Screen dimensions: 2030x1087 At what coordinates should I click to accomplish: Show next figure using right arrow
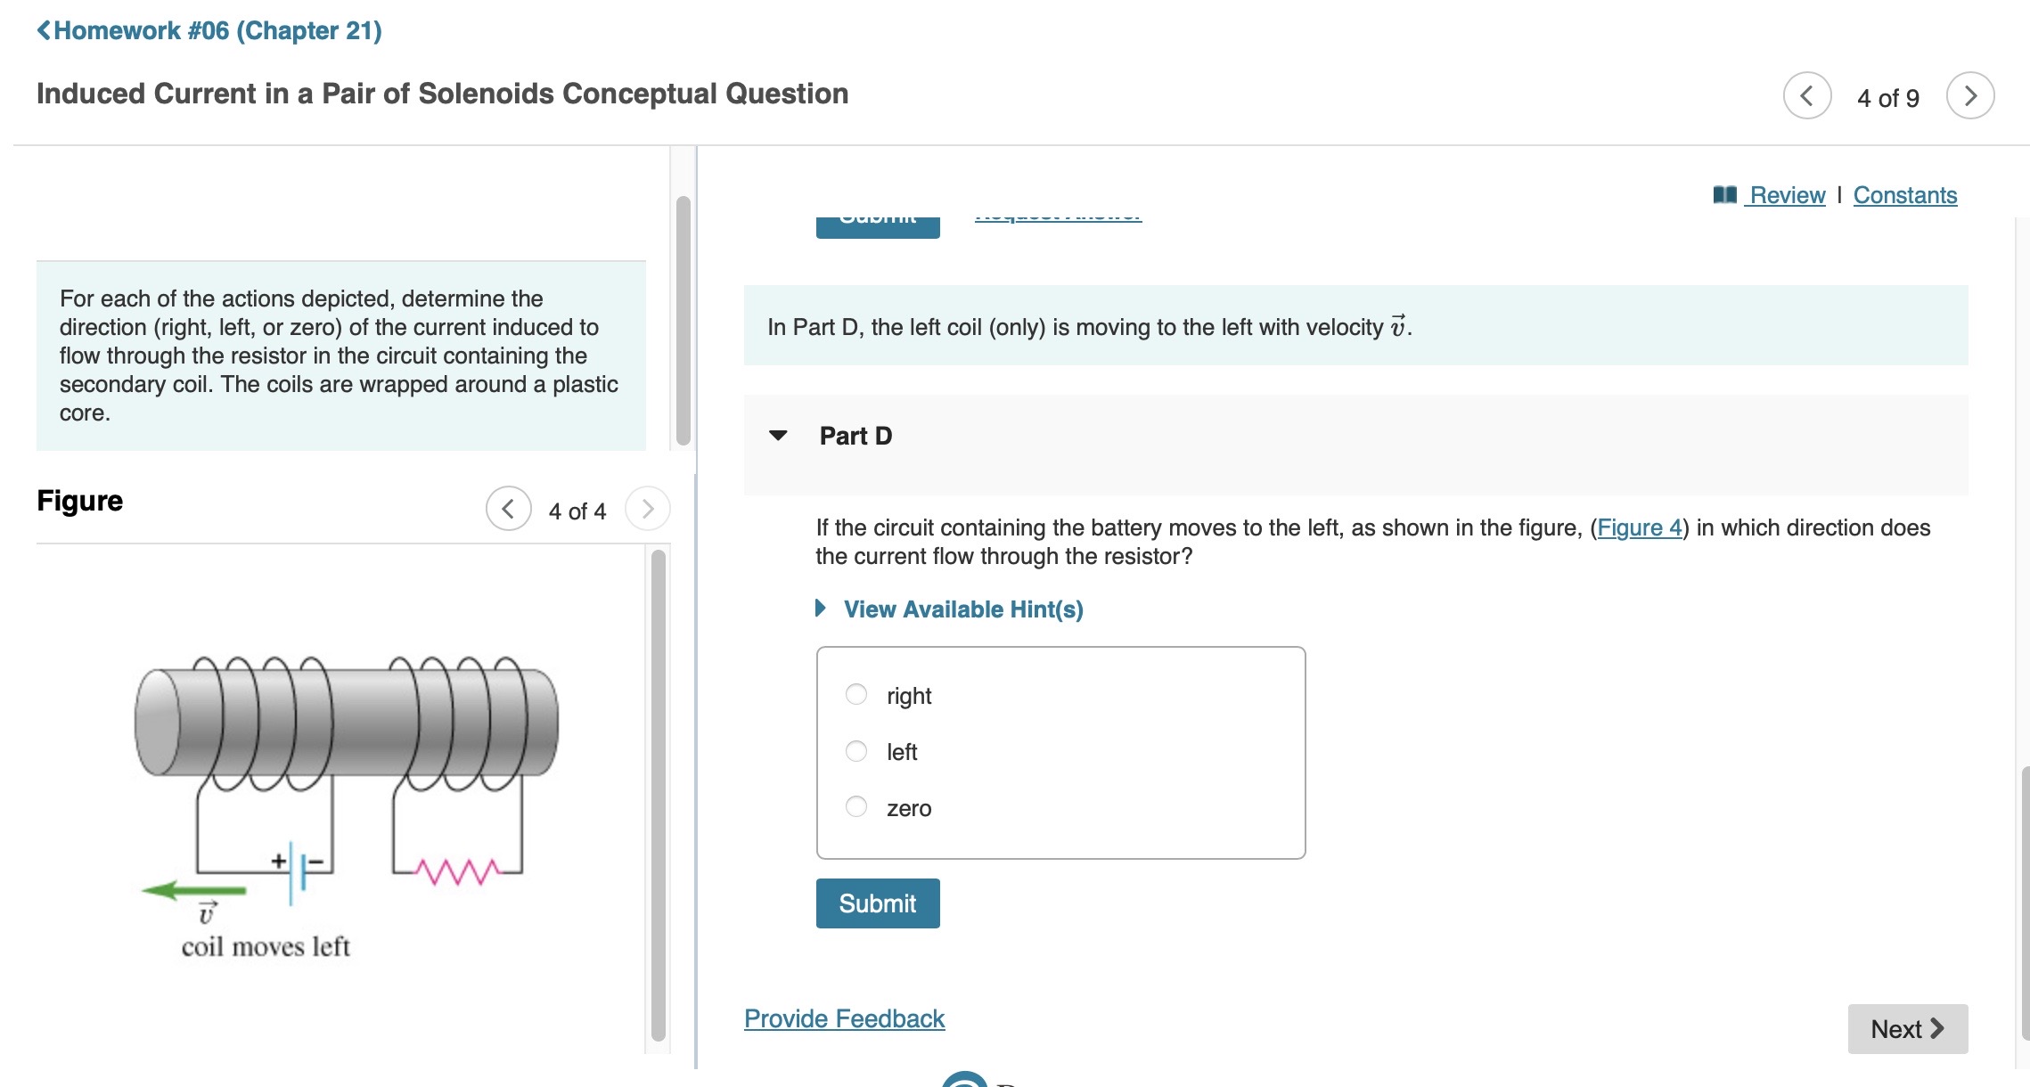[x=648, y=510]
